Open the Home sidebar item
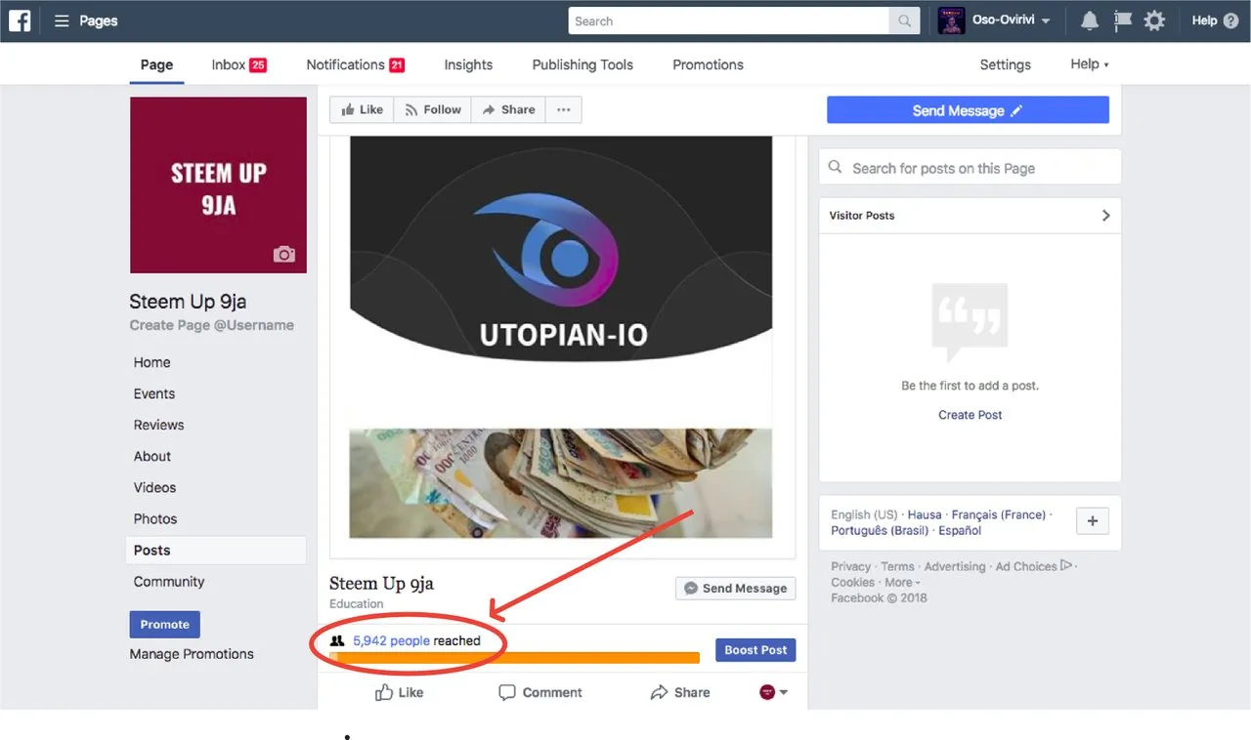This screenshot has width=1251, height=740. click(x=151, y=362)
